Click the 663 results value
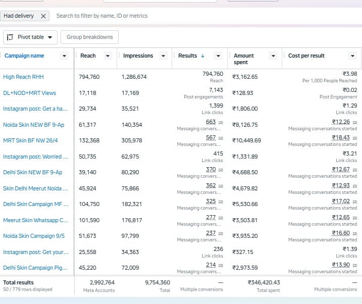The height and width of the screenshot is (304, 362). pos(211,122)
